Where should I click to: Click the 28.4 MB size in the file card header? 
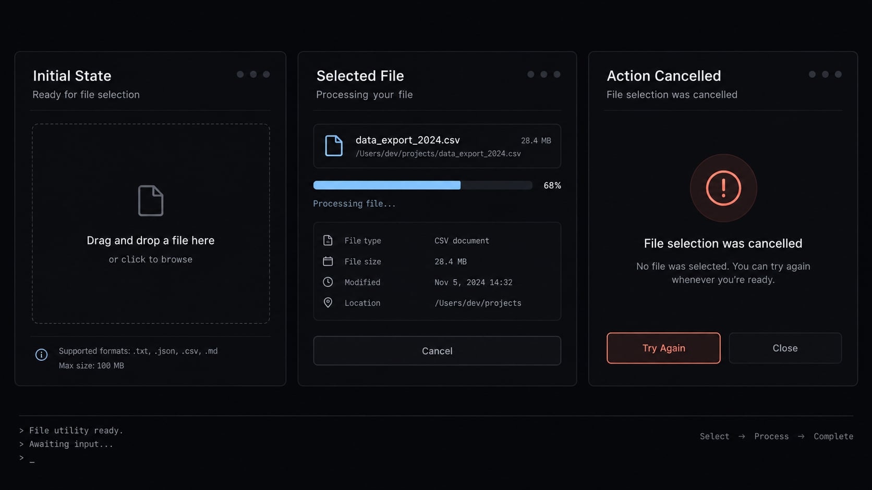tap(536, 141)
